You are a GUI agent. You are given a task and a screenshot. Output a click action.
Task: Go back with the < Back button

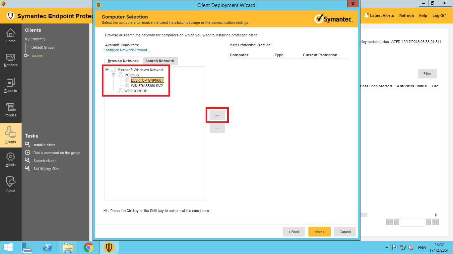click(294, 232)
